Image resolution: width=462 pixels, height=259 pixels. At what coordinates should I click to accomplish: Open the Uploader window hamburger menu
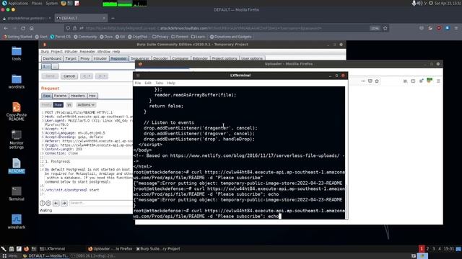pos(438,81)
